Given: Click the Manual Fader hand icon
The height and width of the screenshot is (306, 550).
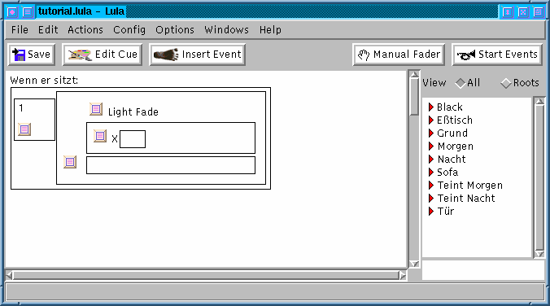Looking at the screenshot, I should tap(364, 55).
